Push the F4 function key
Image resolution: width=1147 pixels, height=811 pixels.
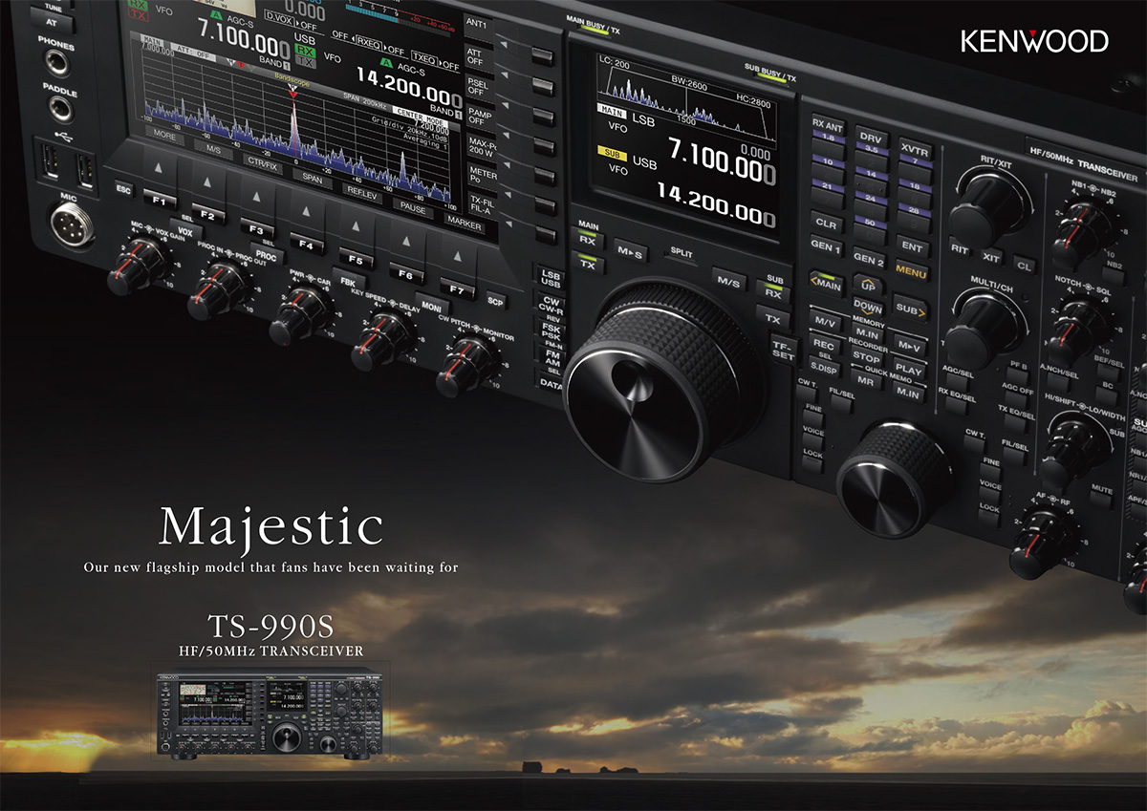click(306, 245)
